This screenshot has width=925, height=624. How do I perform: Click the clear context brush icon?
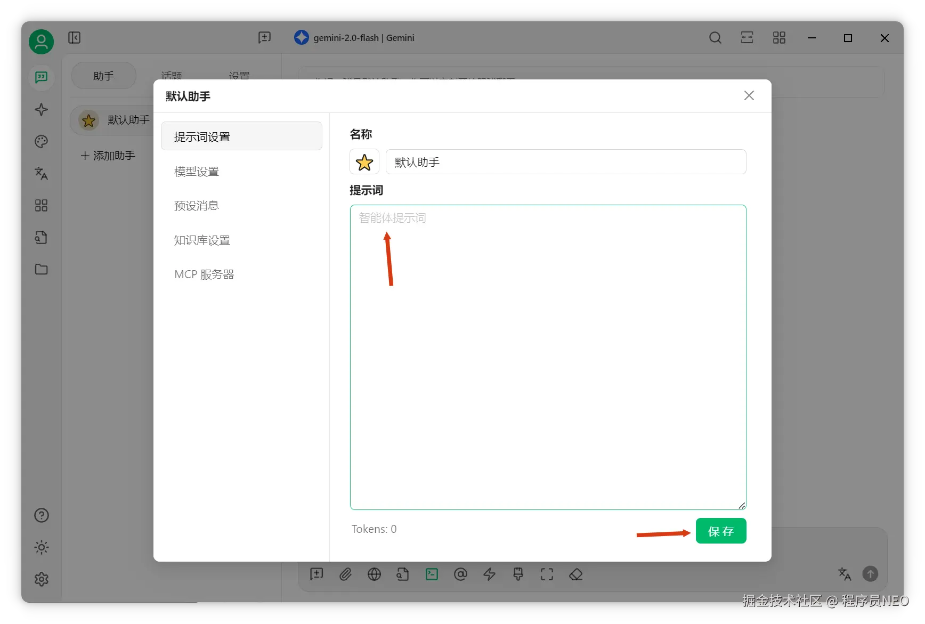click(518, 574)
